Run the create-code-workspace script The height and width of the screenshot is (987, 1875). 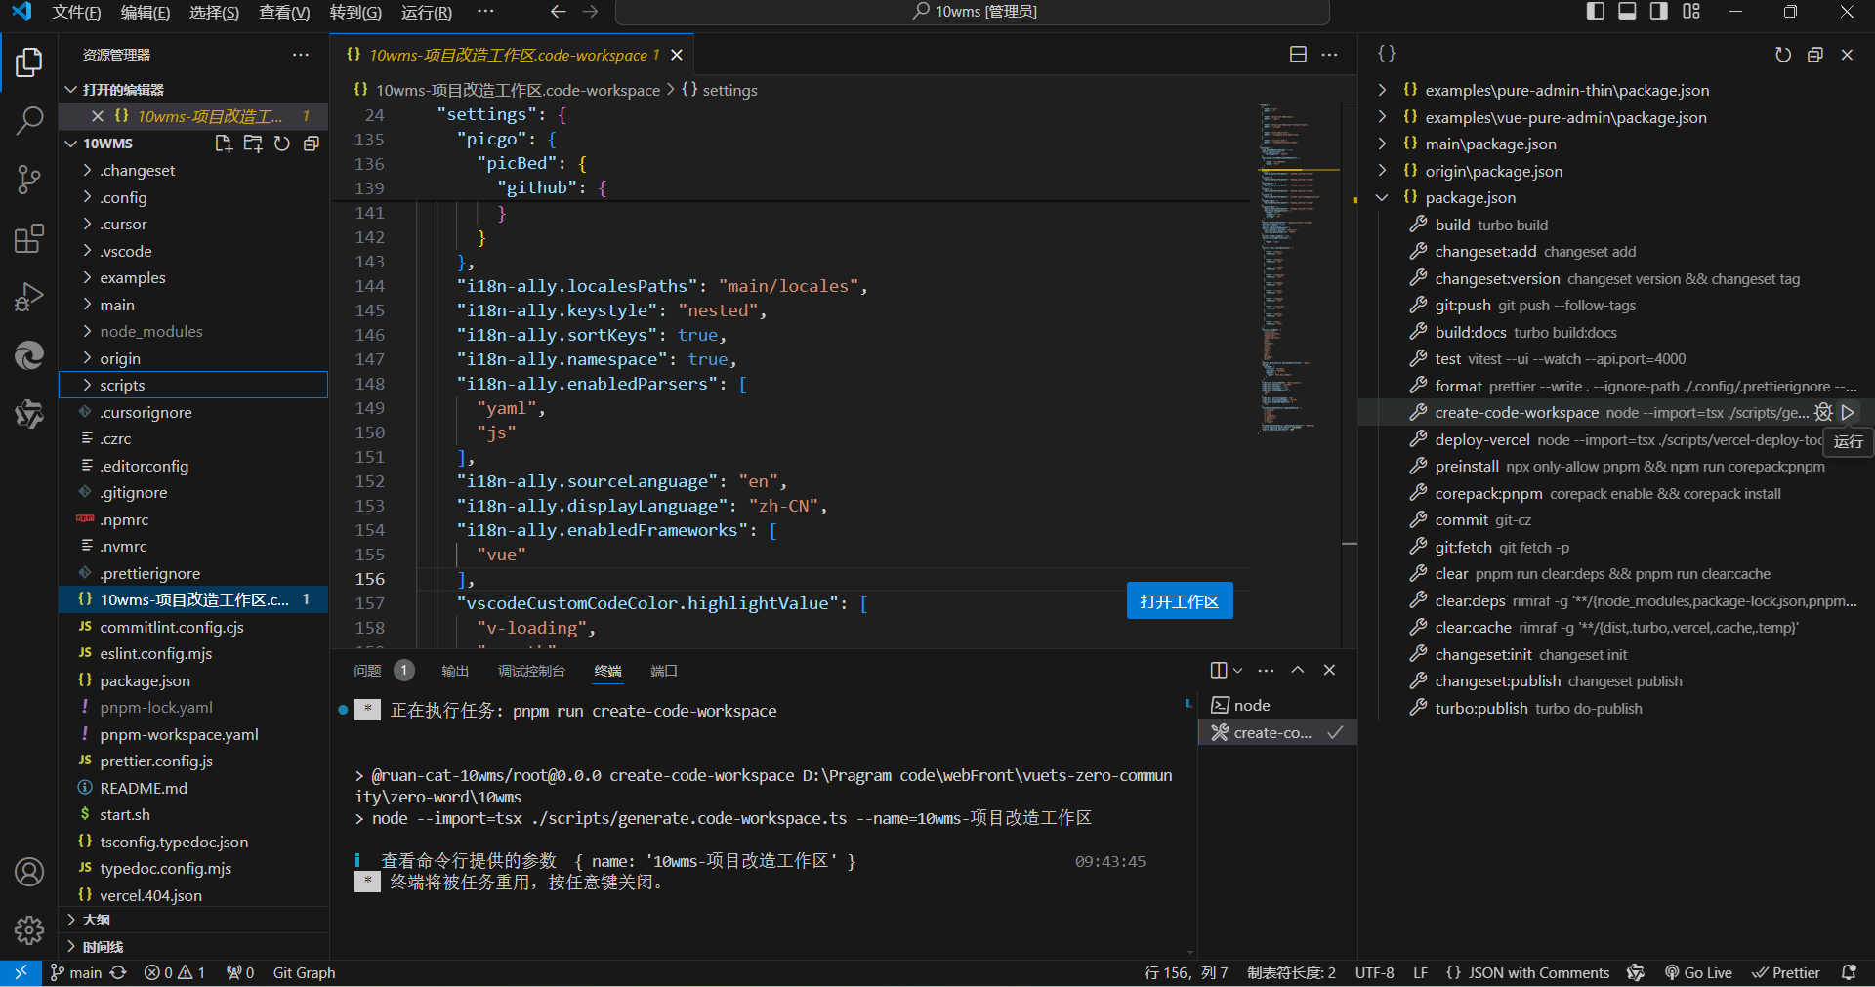pyautogui.click(x=1848, y=413)
